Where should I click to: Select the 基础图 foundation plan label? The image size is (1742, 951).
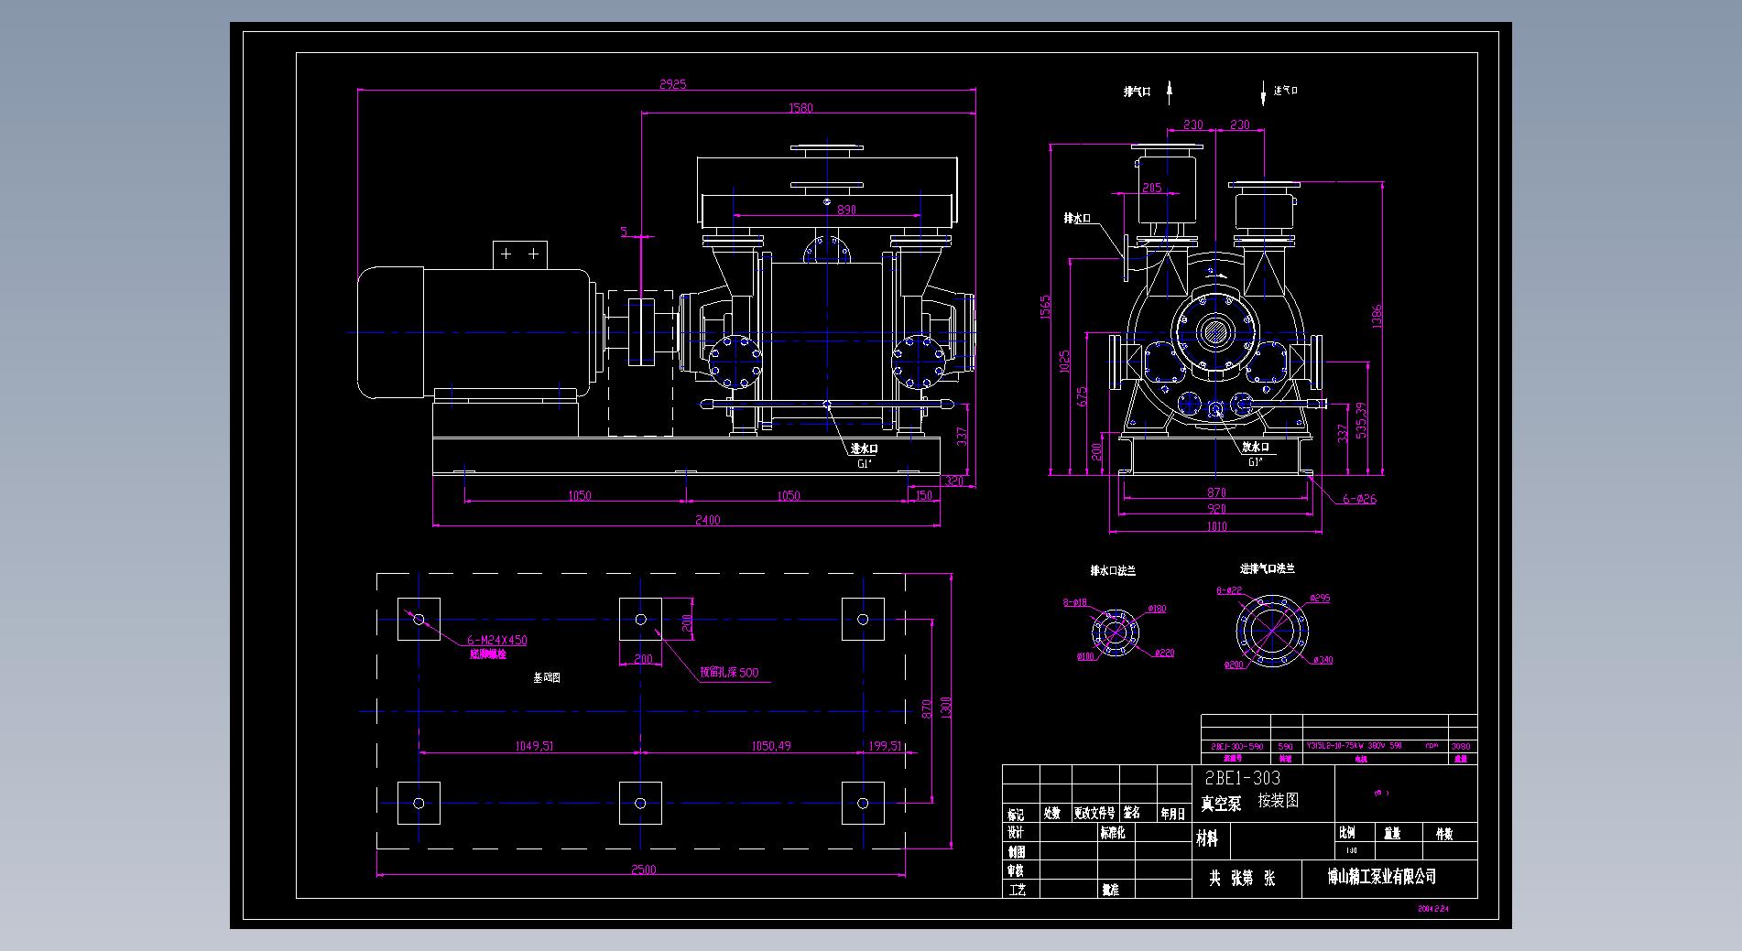[x=547, y=678]
